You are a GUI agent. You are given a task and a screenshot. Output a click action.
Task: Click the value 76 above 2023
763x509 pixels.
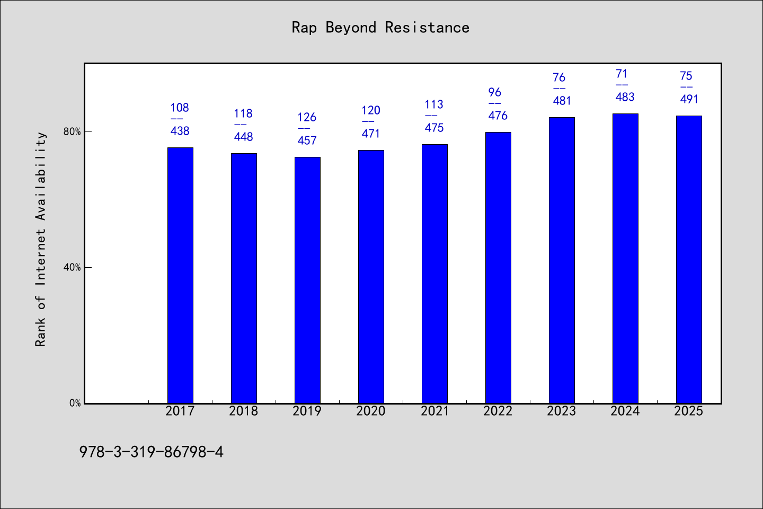click(x=559, y=77)
